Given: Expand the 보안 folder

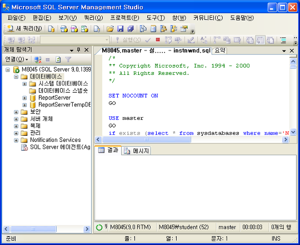Looking at the screenshot, I should pos(16,112).
